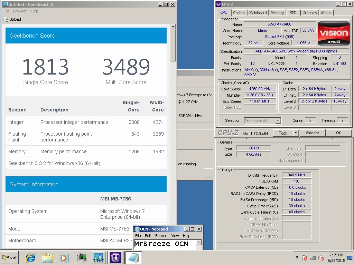
Task: Click the Upload icon in Geekbench
Action: (6, 19)
